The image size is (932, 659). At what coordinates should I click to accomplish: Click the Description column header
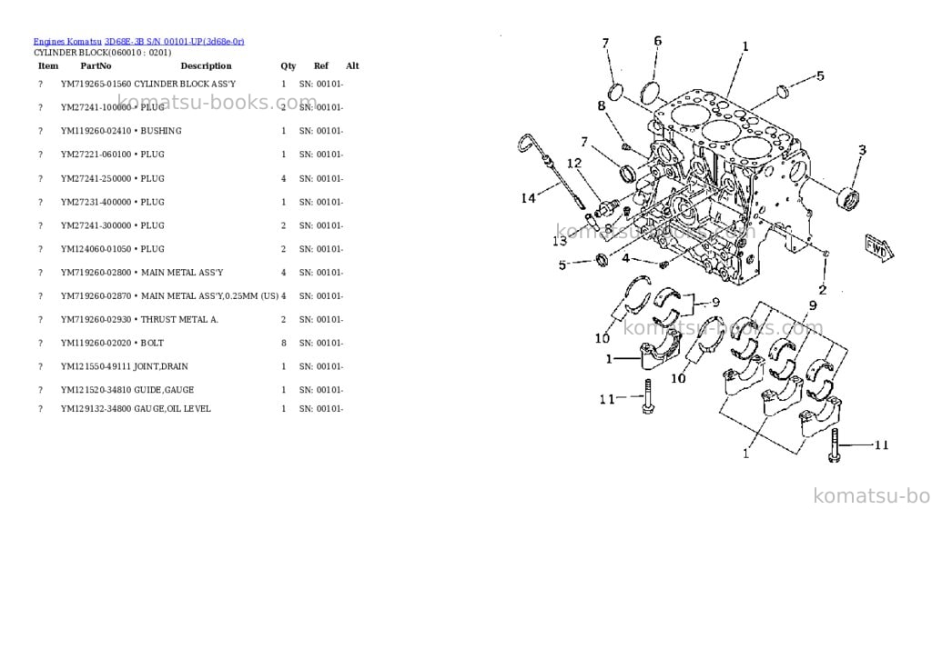click(x=206, y=65)
